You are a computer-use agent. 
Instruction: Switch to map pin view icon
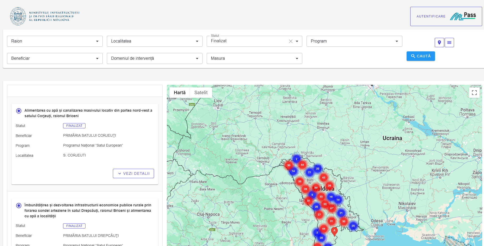click(439, 43)
